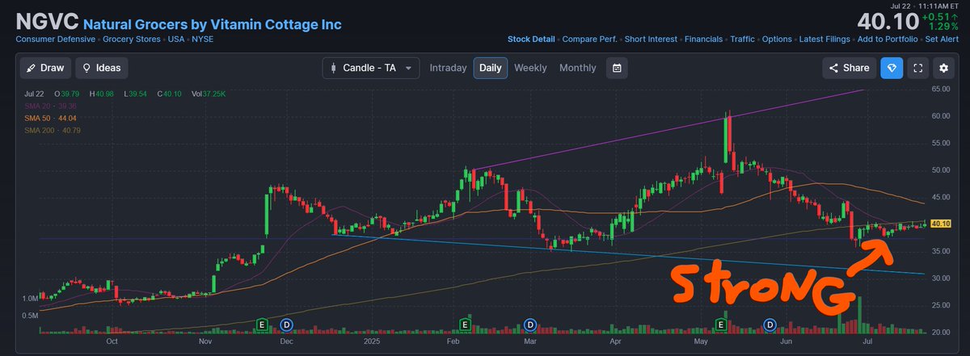This screenshot has width=970, height=356.
Task: Open Latest Filings
Action: 825,39
